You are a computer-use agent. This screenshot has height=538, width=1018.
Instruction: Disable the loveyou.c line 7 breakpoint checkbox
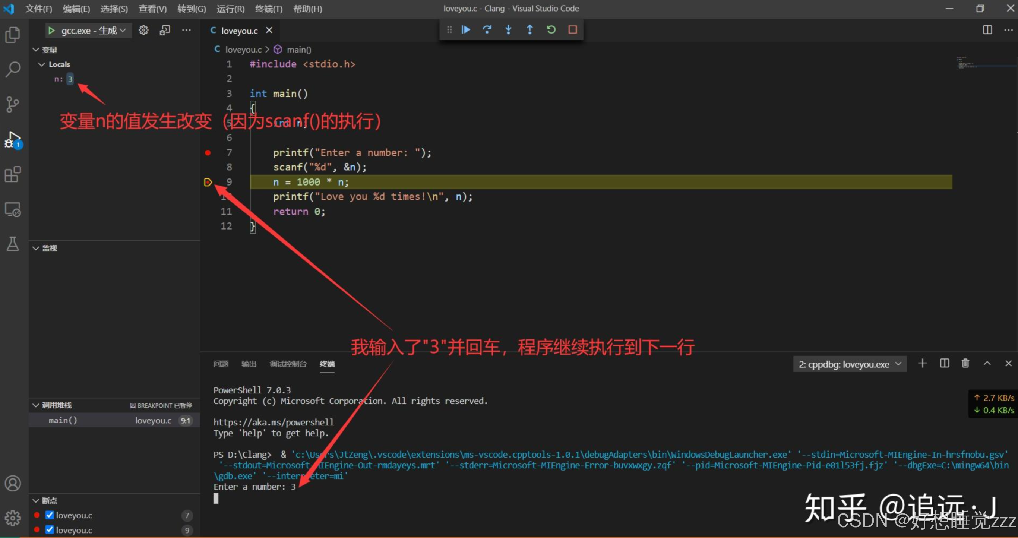point(50,515)
